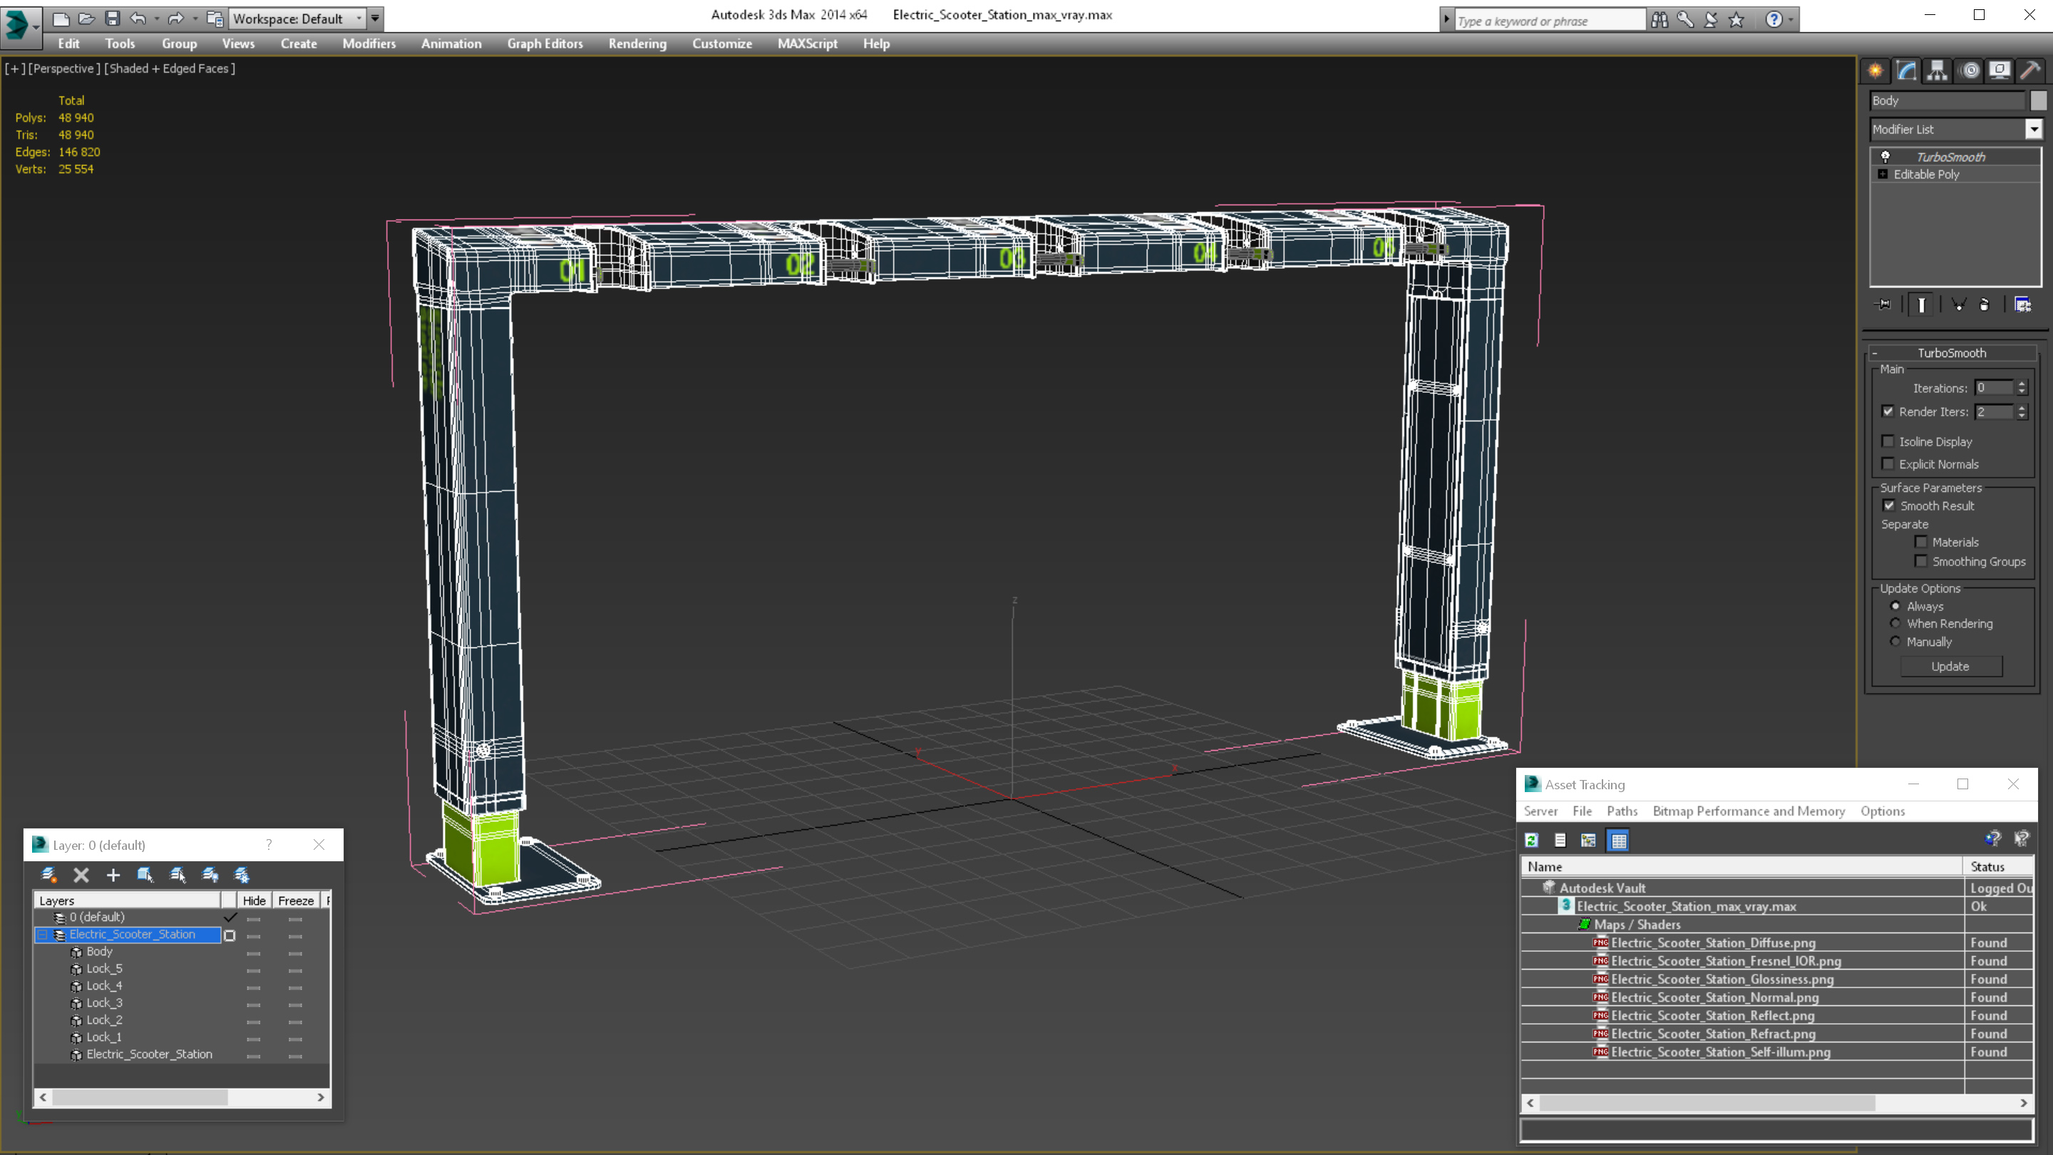Toggle Show End Result in modifier stack
2053x1155 pixels.
click(x=1922, y=304)
